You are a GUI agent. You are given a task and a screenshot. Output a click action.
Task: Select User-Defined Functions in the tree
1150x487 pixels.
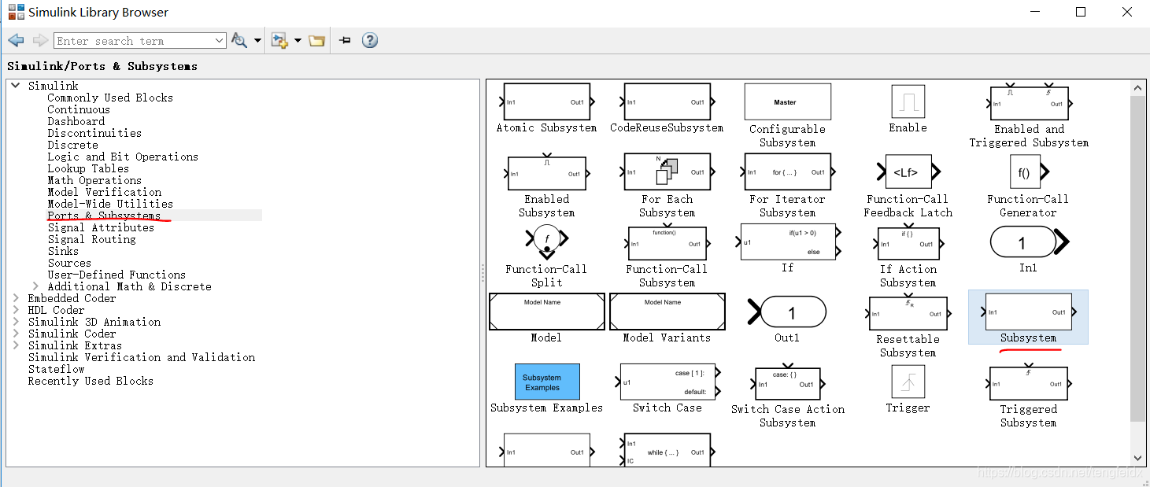(x=116, y=275)
